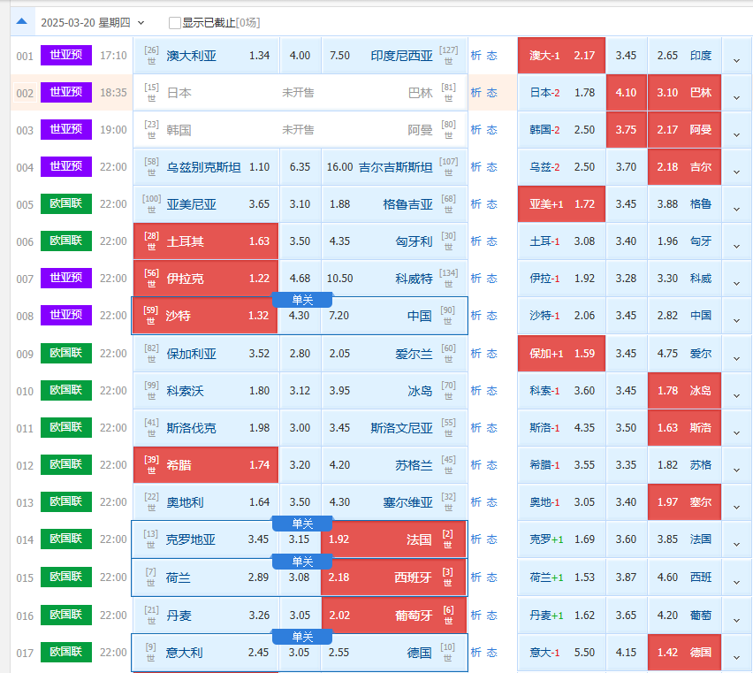Deselect handicap 3.10 巴林
This screenshot has height=673, width=753.
pyautogui.click(x=684, y=93)
